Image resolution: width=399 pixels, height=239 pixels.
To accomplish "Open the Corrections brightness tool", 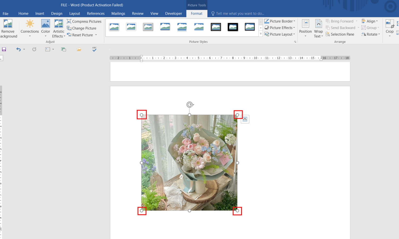I will (30, 24).
